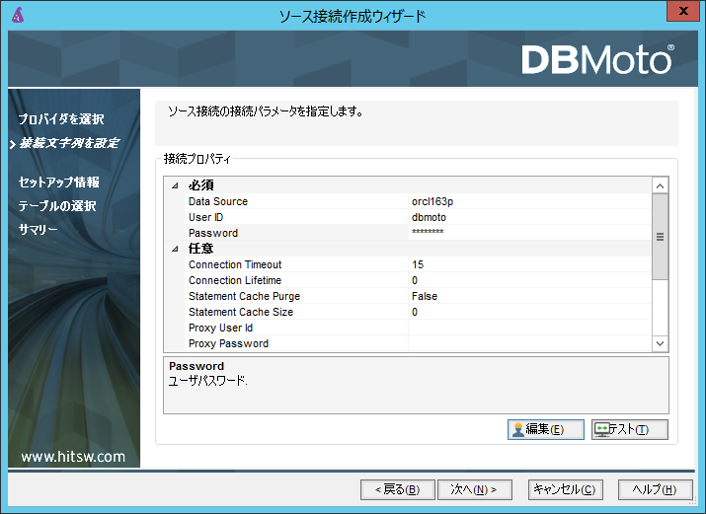
Task: Go back with 戻る(B) button
Action: click(x=398, y=489)
